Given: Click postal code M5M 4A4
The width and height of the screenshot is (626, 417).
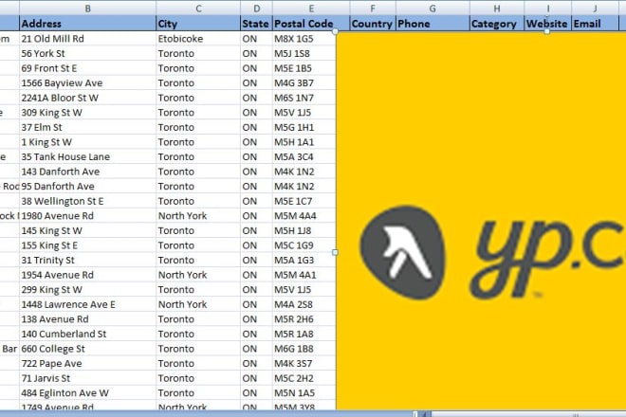Looking at the screenshot, I should (x=304, y=216).
